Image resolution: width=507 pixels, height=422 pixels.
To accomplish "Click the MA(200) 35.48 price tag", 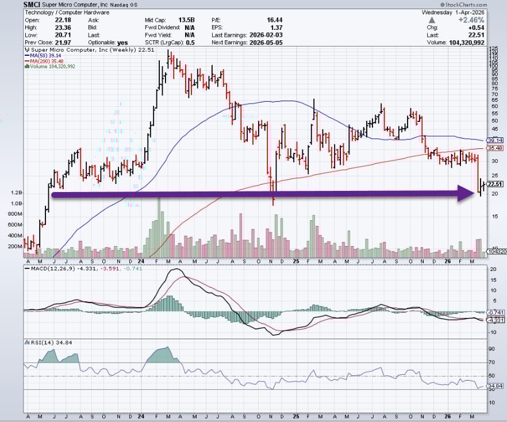I will point(495,148).
